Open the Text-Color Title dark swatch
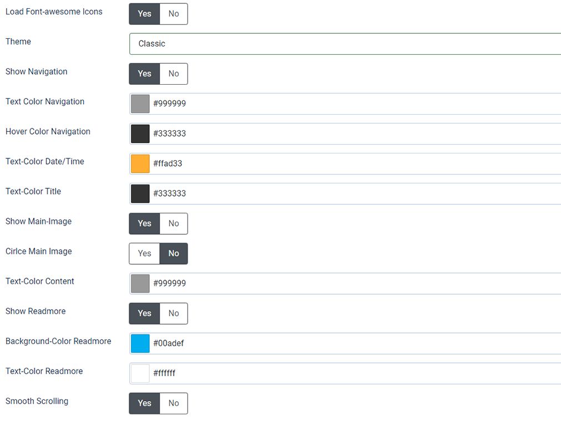The width and height of the screenshot is (561, 421). click(140, 194)
